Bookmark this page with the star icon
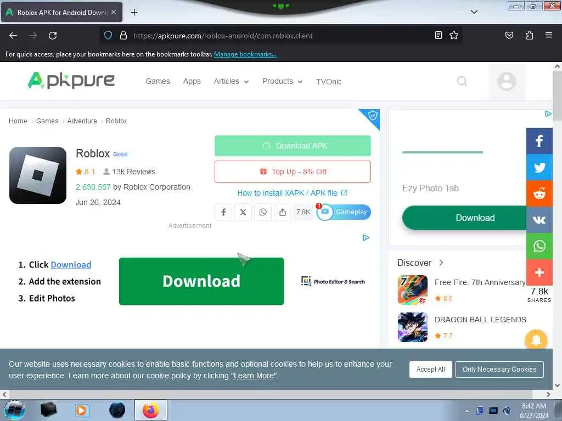 click(454, 35)
